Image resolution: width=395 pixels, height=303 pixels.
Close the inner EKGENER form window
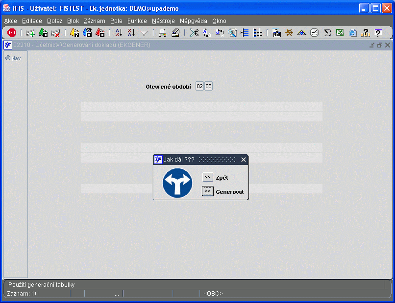(x=388, y=45)
